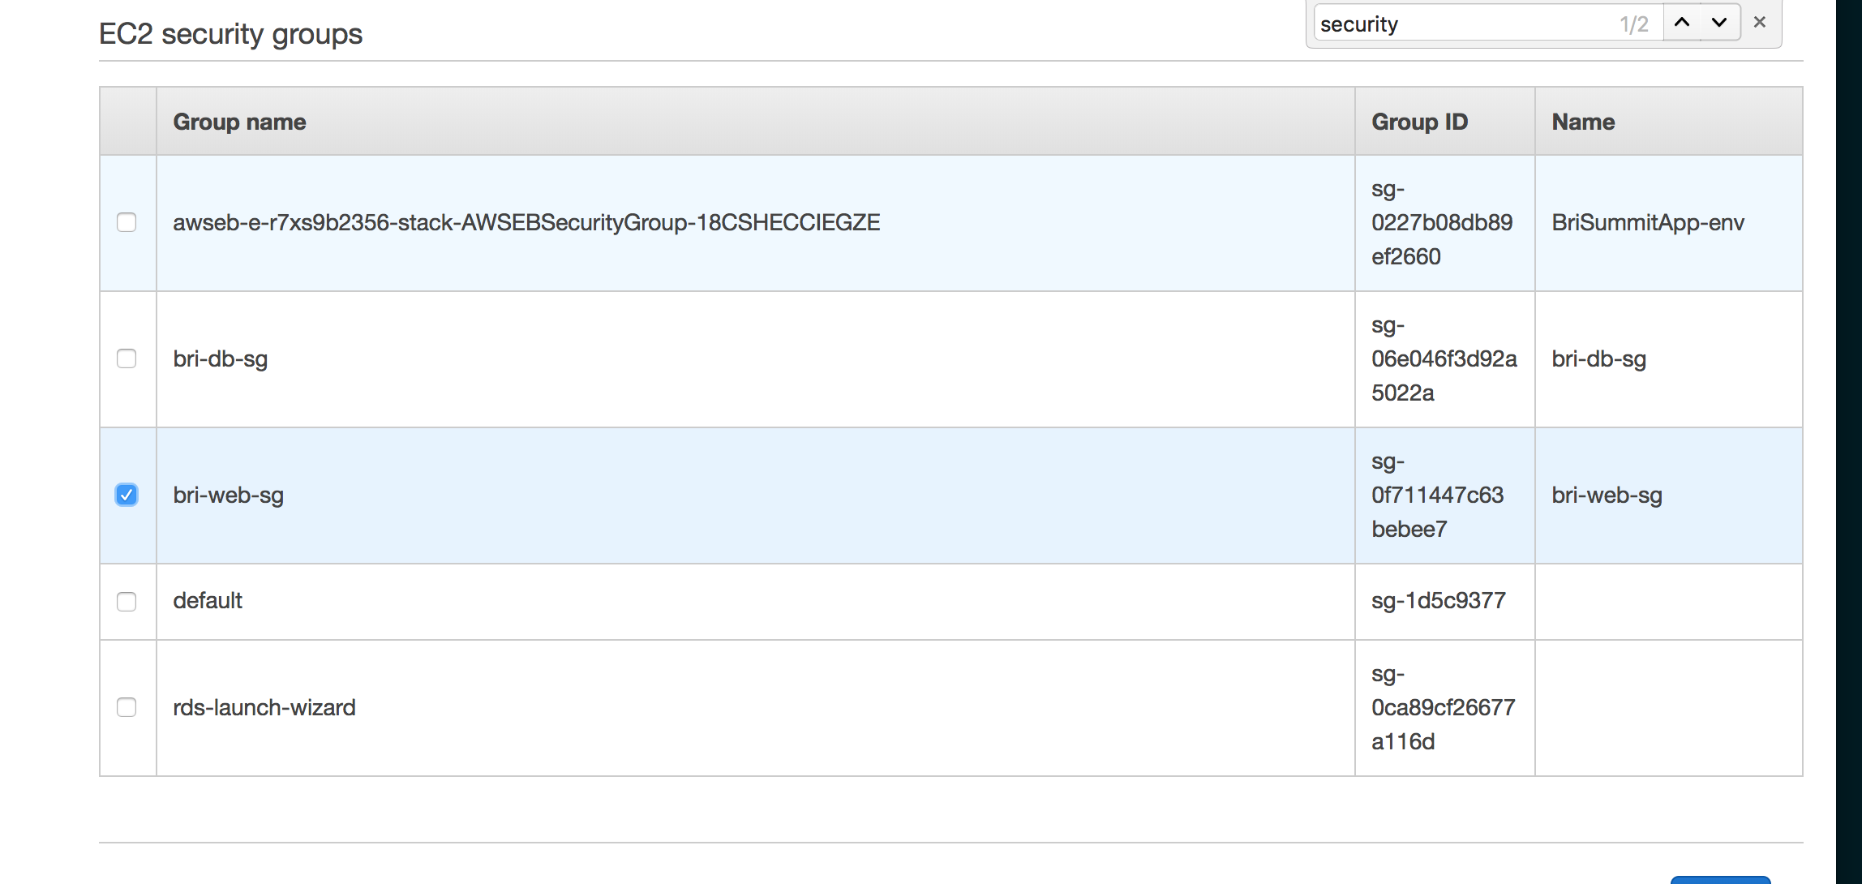1862x884 pixels.
Task: Close the find bar with X
Action: point(1759,23)
